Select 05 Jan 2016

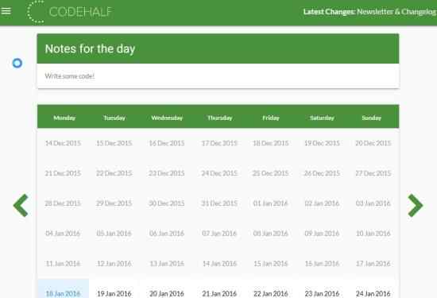[114, 234]
